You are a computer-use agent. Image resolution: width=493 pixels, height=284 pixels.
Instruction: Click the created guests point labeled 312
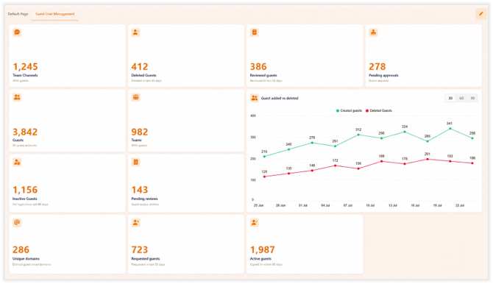point(358,135)
